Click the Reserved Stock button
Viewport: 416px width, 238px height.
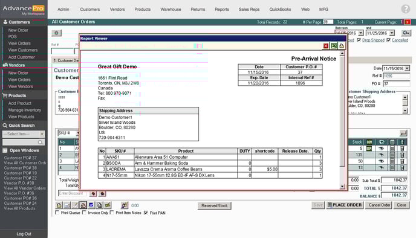coord(215,205)
